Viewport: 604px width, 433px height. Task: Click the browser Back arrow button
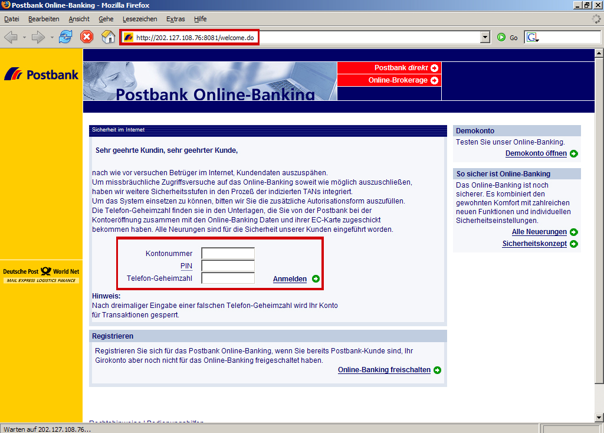click(11, 37)
